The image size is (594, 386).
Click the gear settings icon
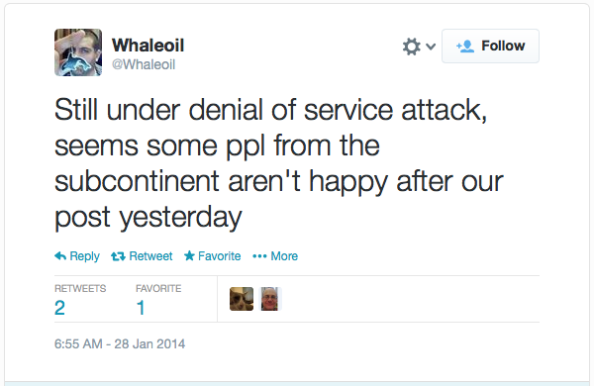(x=412, y=47)
